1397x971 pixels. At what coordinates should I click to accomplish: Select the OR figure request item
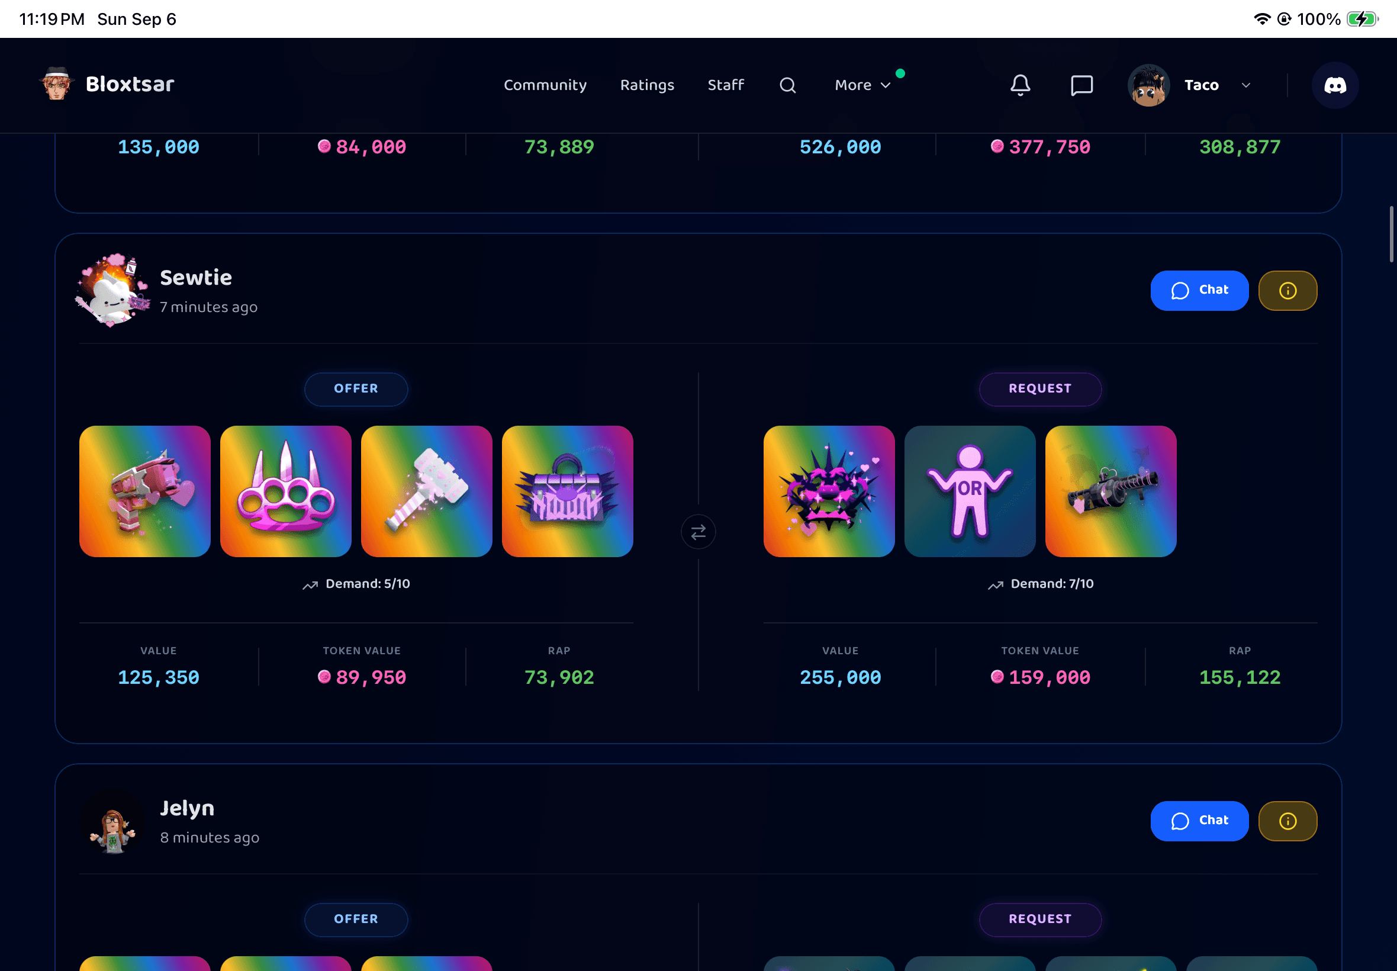coord(970,491)
